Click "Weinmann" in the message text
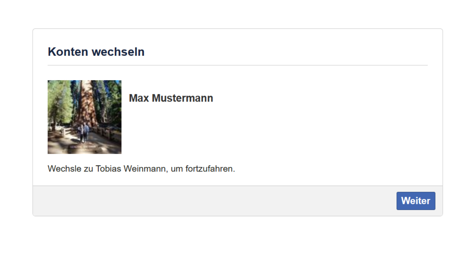The image size is (475, 253). [x=145, y=169]
